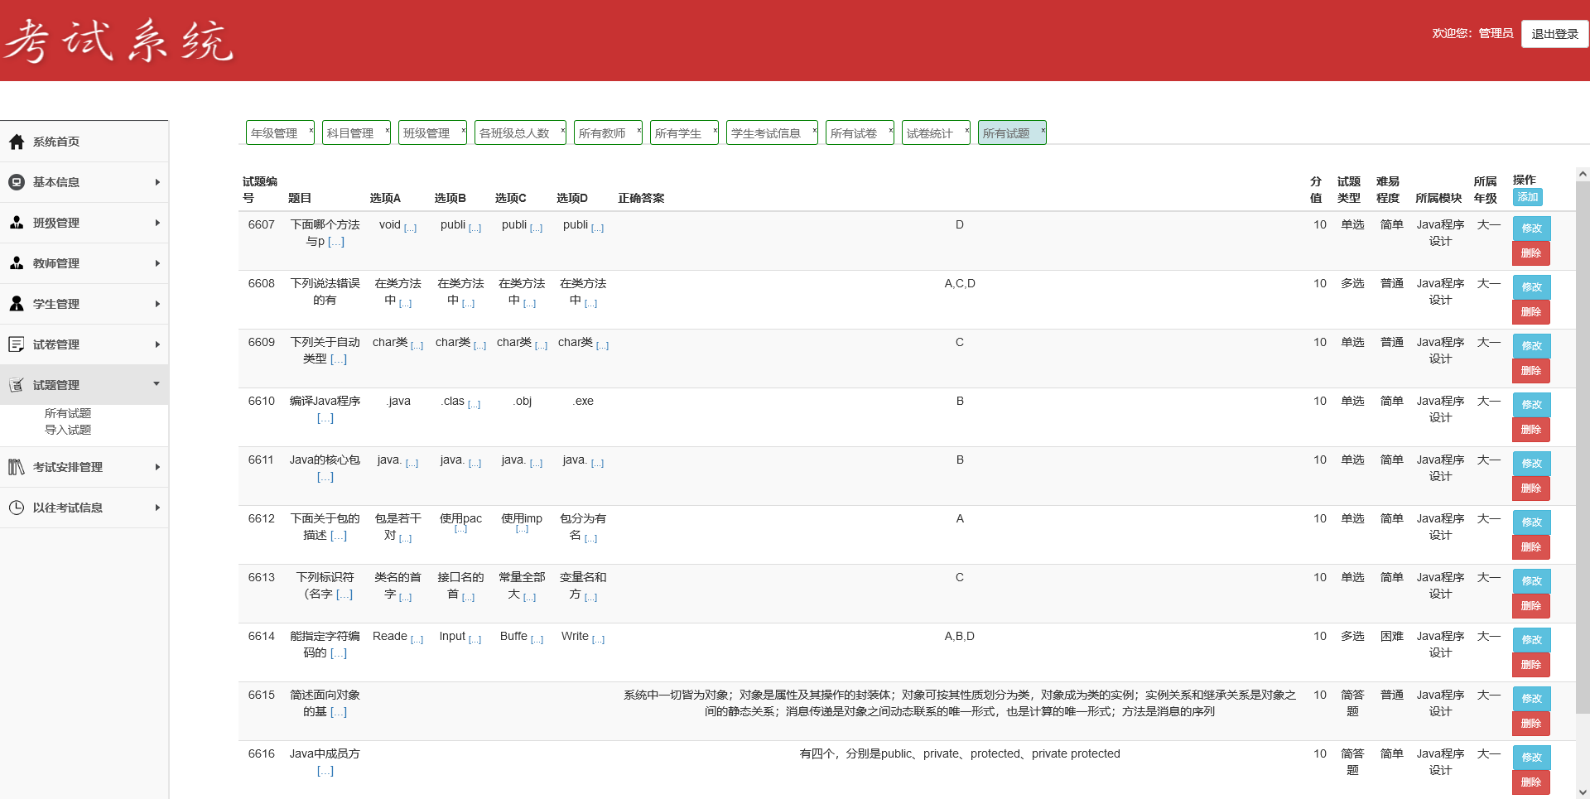
Task: Close the 科目管理 tab with its x
Action: coord(387,130)
